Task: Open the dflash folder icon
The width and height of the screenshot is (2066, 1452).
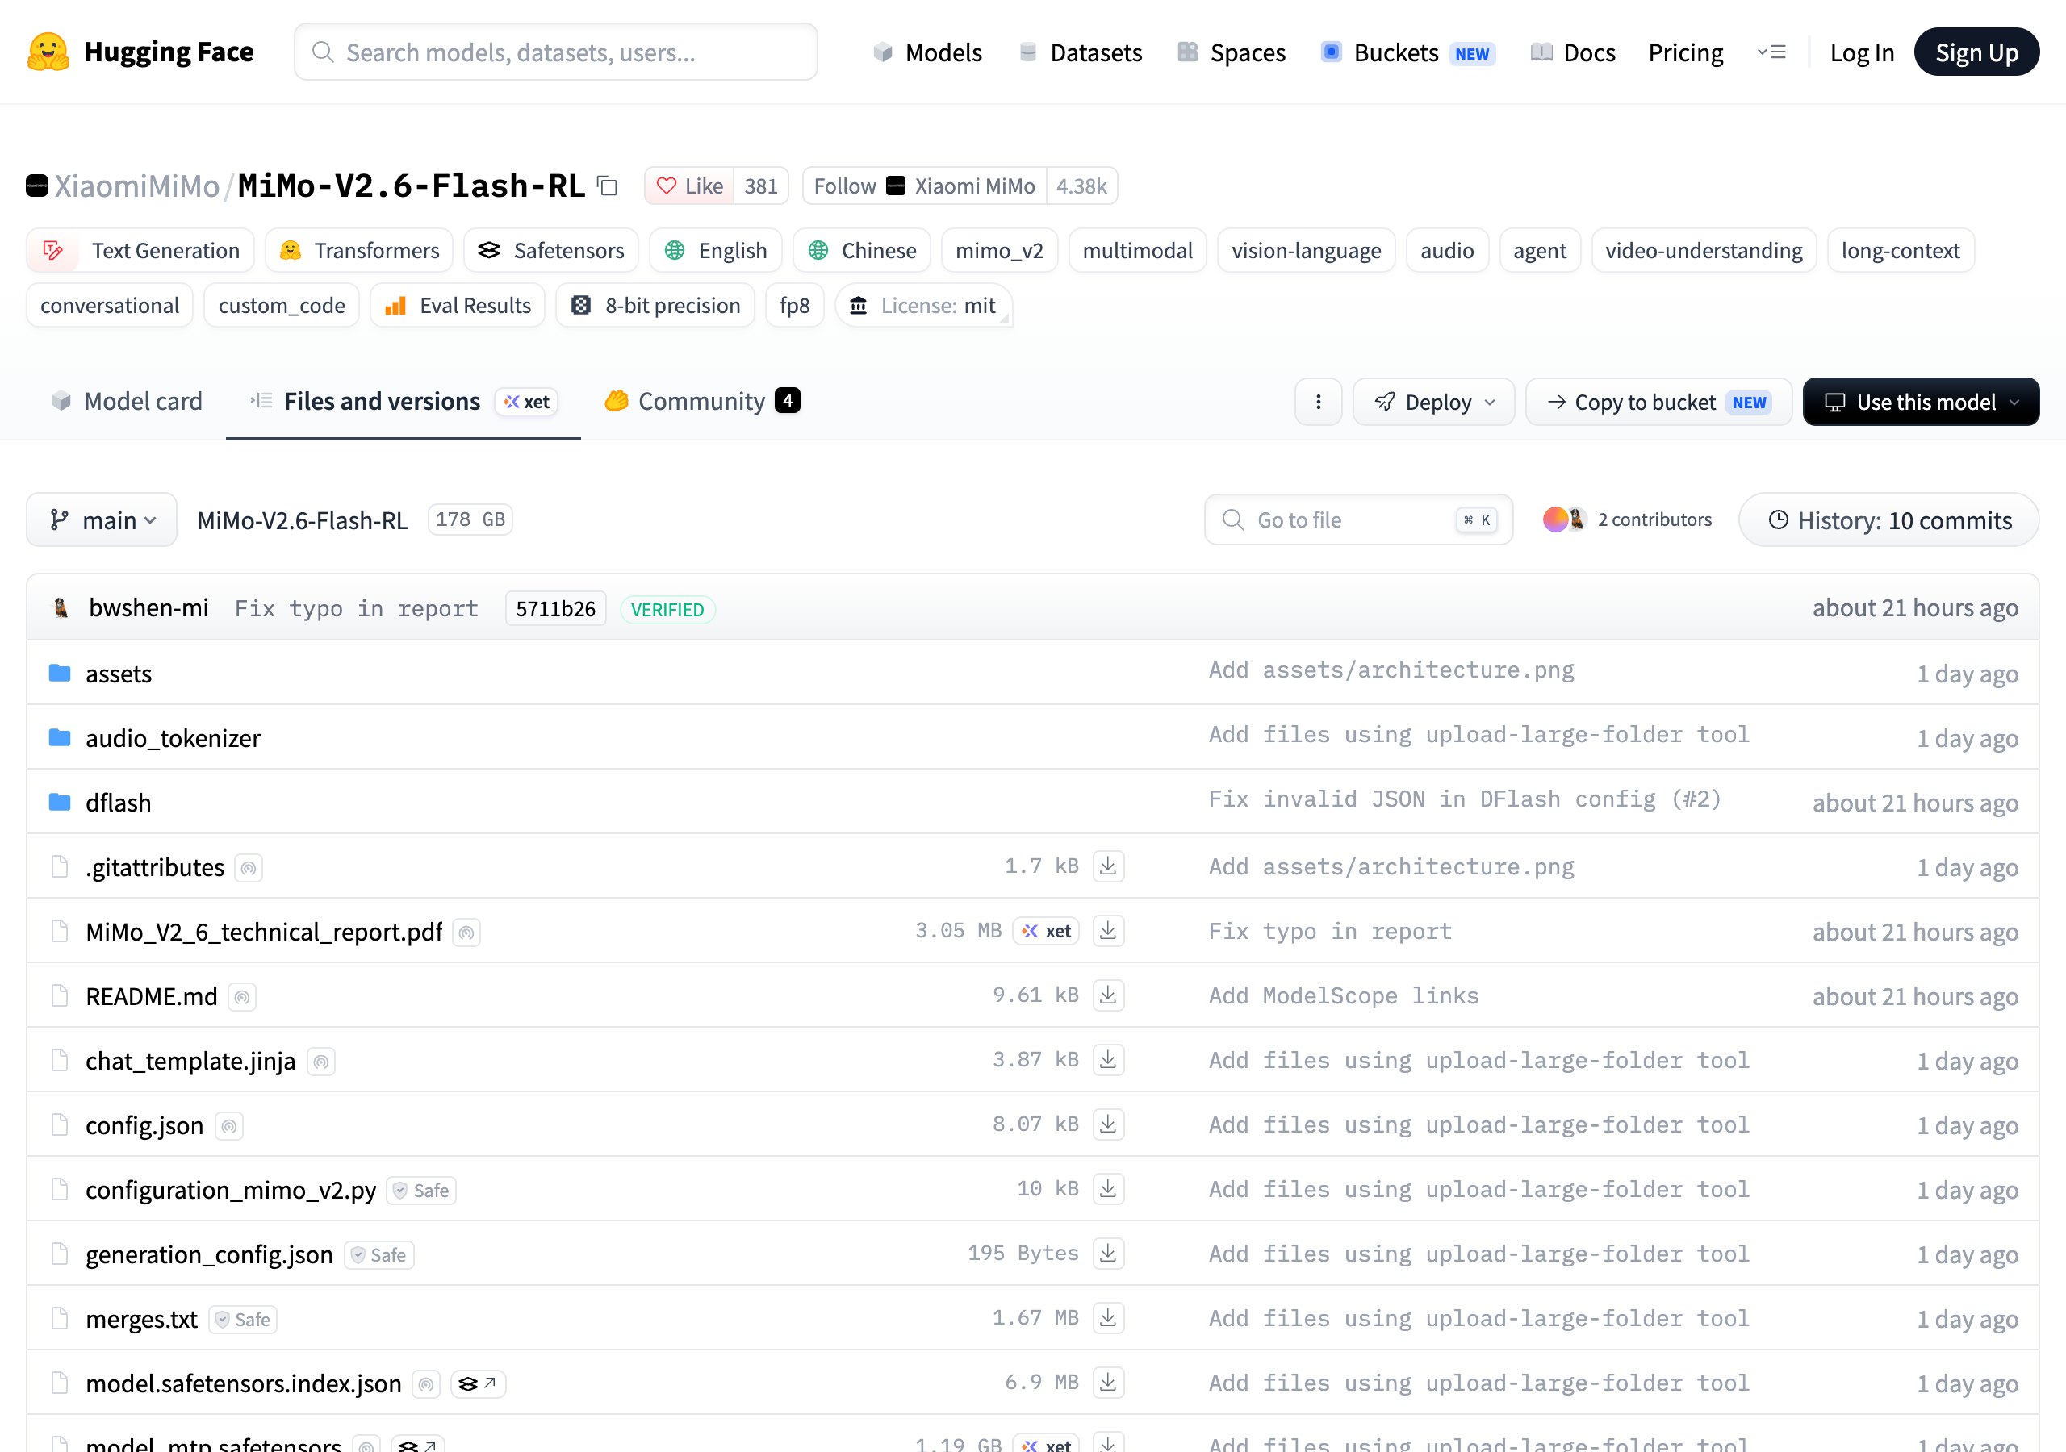Action: 60,802
